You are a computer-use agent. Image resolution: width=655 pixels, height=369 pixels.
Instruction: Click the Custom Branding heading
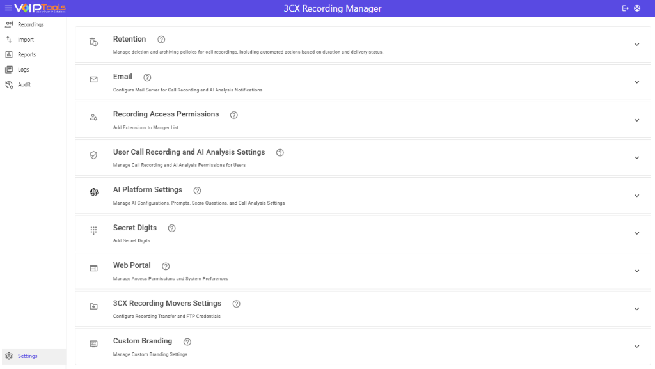[143, 341]
